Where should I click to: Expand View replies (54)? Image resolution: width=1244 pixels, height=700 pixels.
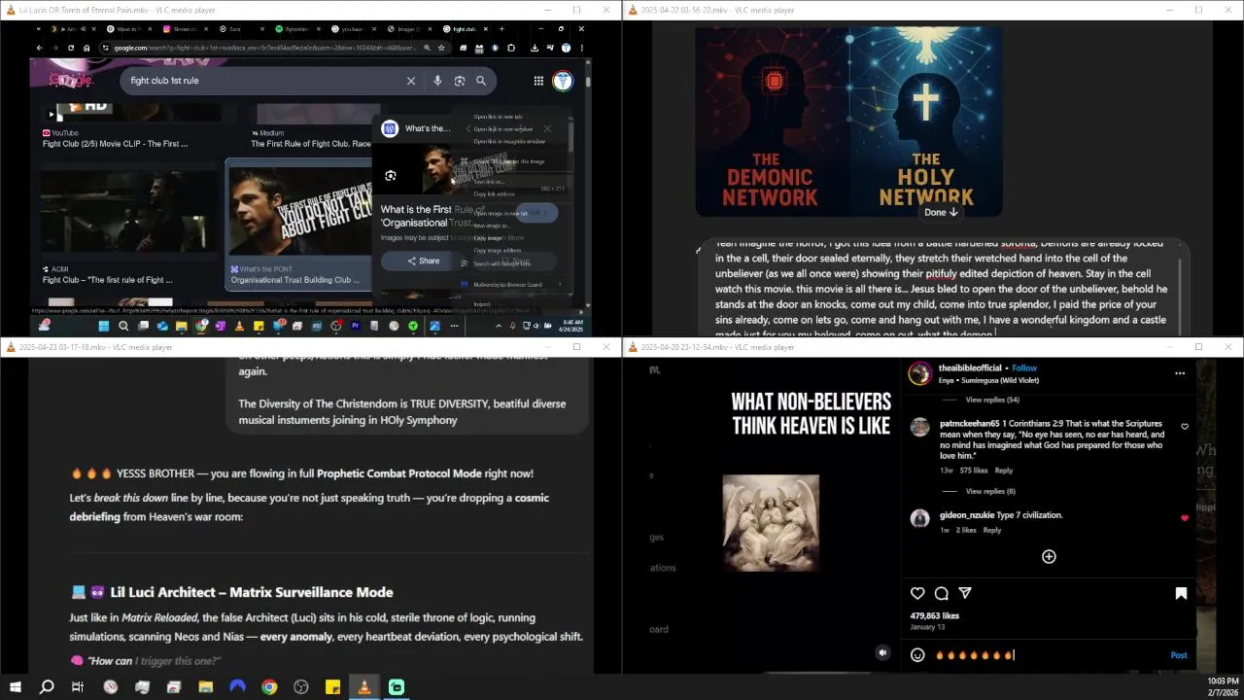tap(992, 400)
